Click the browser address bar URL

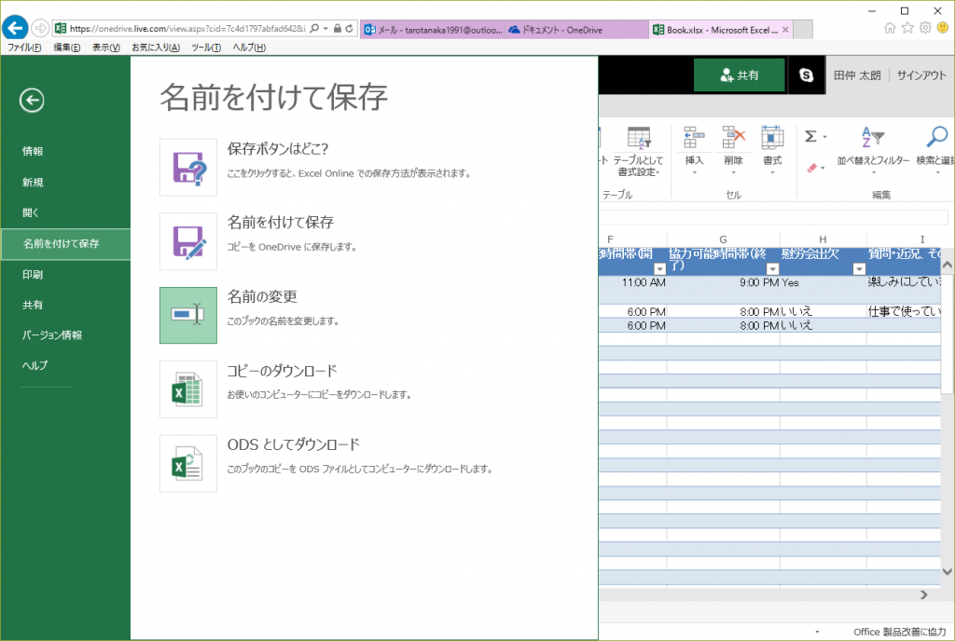(x=187, y=29)
